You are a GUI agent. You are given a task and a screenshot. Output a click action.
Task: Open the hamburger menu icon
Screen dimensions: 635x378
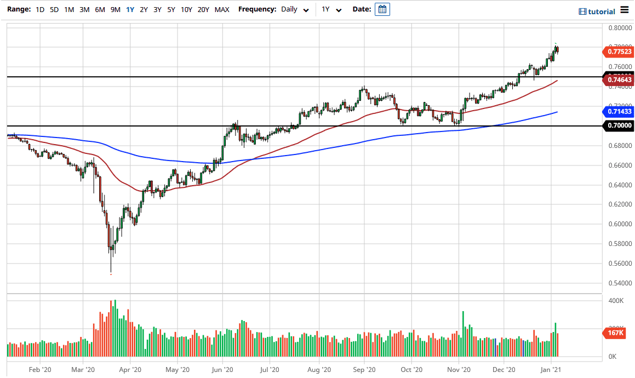tap(625, 10)
